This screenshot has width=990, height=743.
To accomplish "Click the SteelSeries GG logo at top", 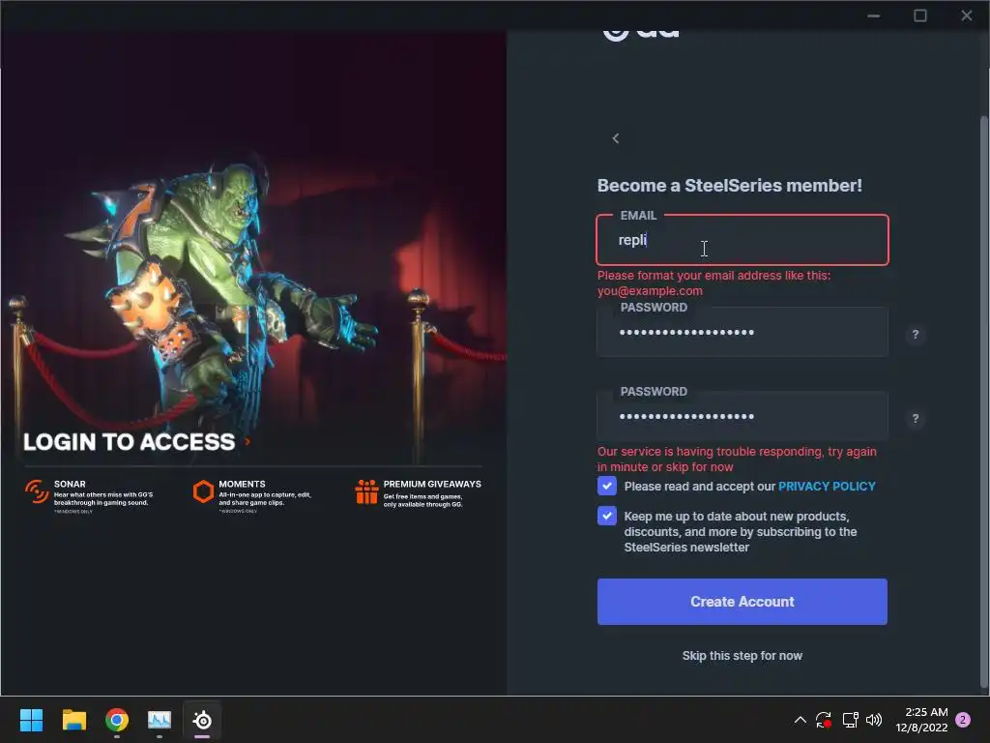I will click(x=641, y=35).
